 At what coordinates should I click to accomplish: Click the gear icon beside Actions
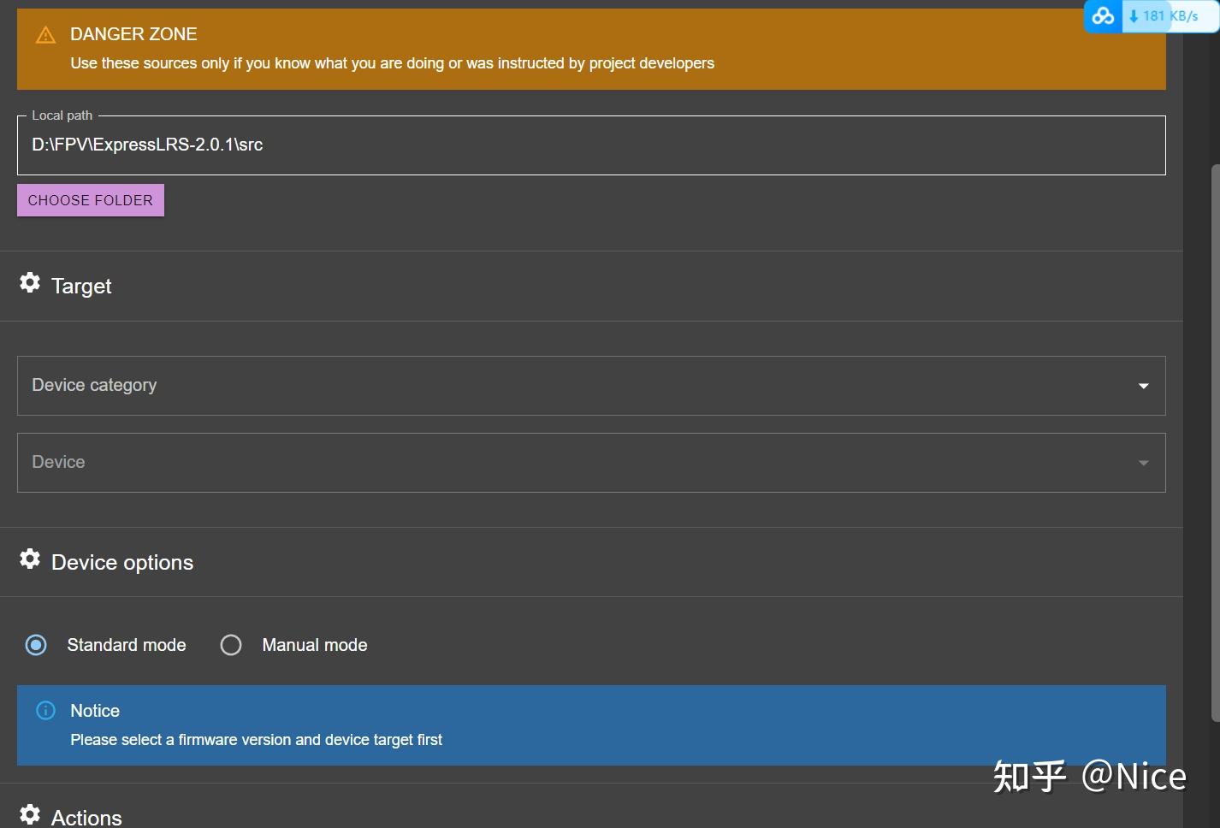point(30,814)
